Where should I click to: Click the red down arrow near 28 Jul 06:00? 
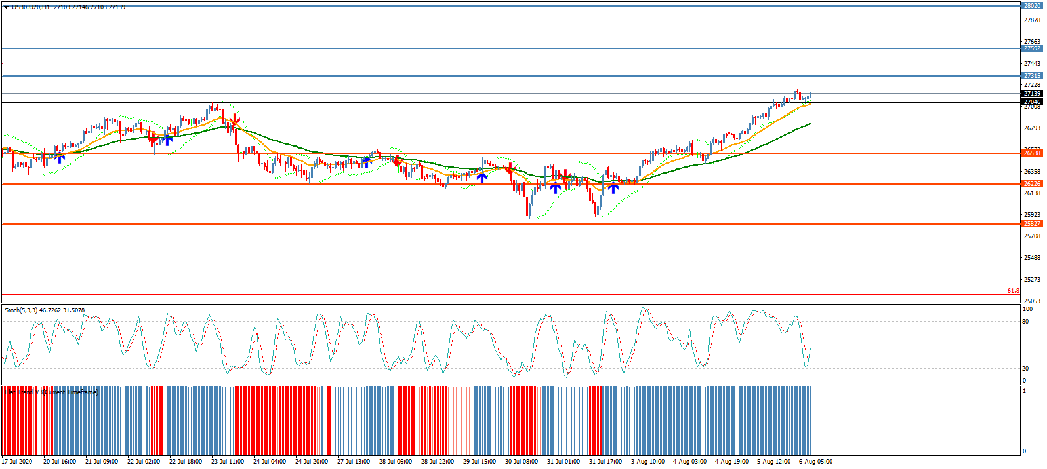(396, 161)
